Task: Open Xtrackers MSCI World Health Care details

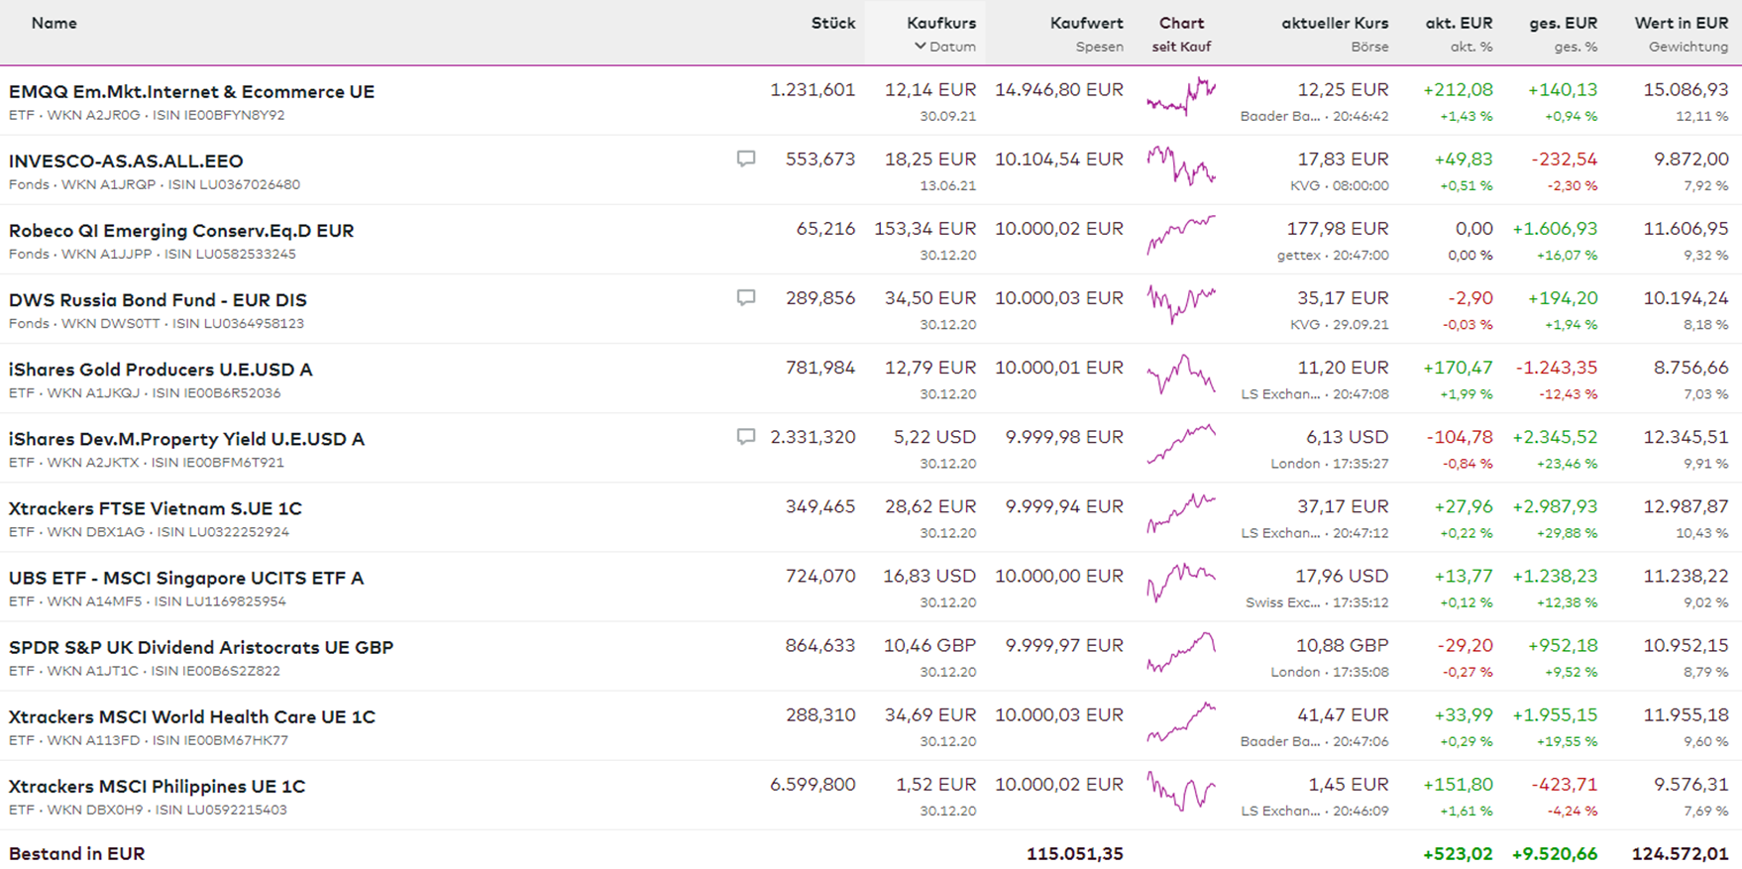Action: (192, 716)
